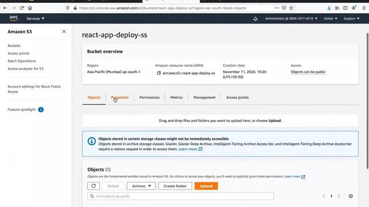This screenshot has width=369, height=207.
Task: Refresh the objects list
Action: (93, 186)
